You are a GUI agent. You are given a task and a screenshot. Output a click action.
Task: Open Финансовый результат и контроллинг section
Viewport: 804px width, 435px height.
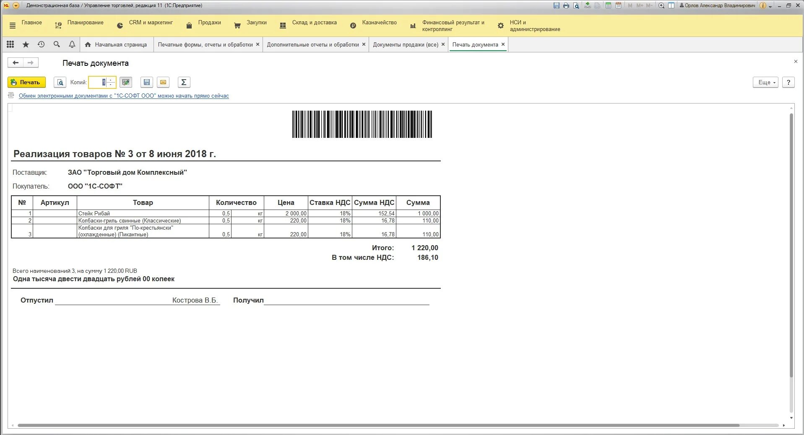point(447,26)
